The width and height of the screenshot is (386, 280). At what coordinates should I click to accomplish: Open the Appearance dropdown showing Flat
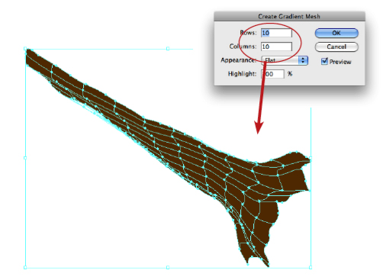(285, 60)
